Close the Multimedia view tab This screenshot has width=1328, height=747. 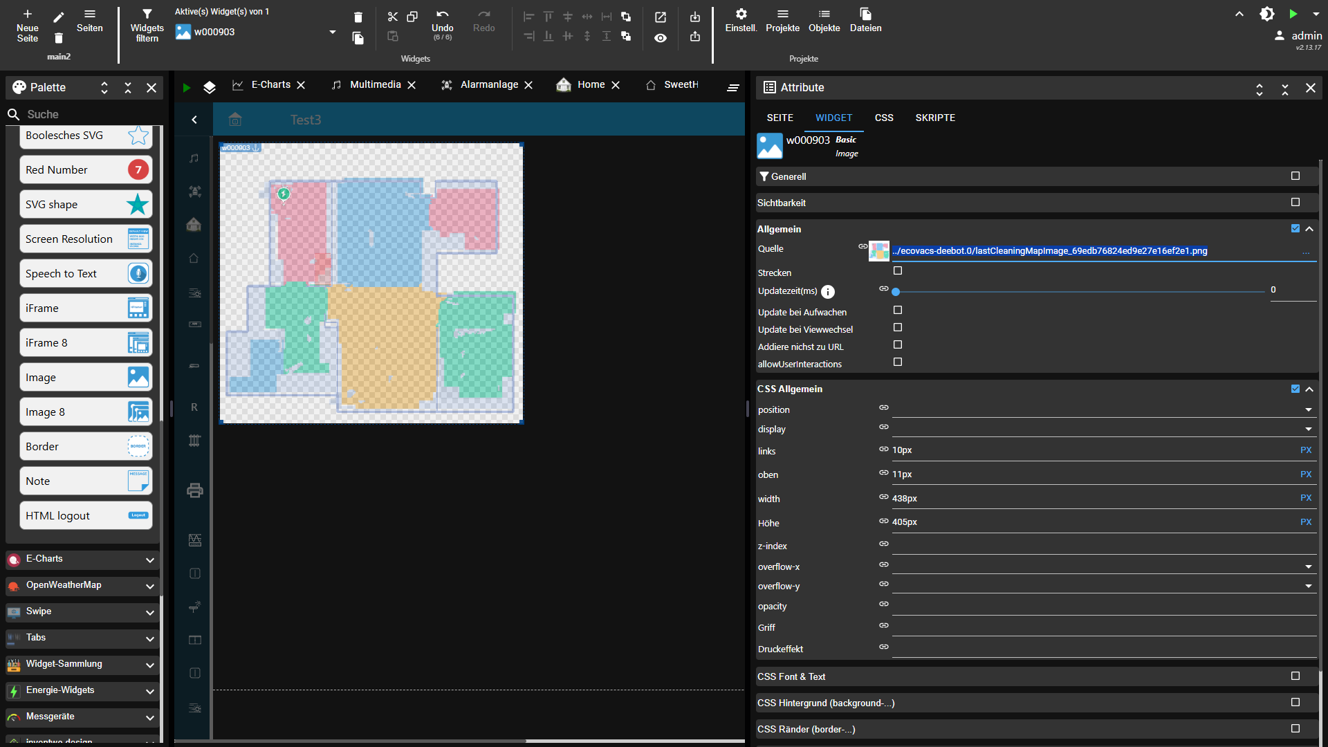pos(412,84)
